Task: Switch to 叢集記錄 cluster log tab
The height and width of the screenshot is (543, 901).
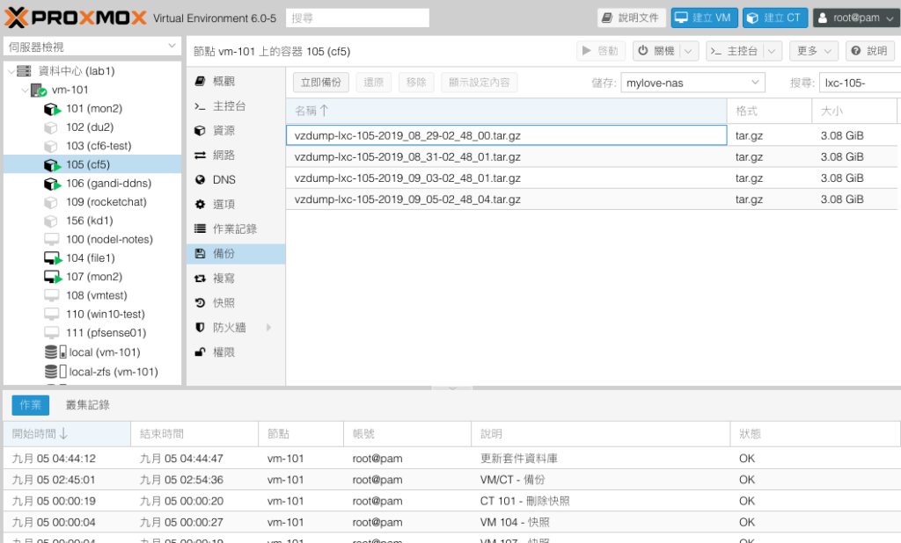Action: 87,405
